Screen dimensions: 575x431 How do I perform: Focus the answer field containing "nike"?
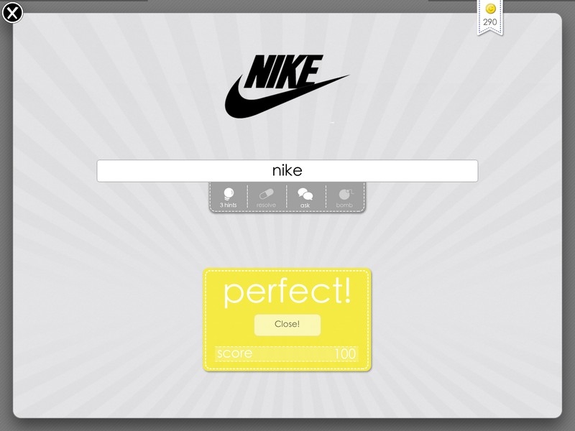[x=287, y=171]
